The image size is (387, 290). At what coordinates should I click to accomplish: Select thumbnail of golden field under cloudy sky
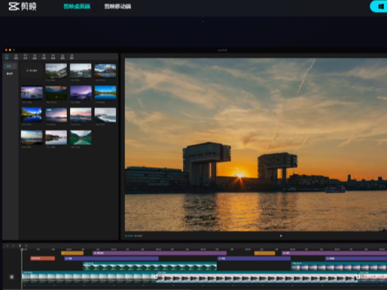[32, 137]
